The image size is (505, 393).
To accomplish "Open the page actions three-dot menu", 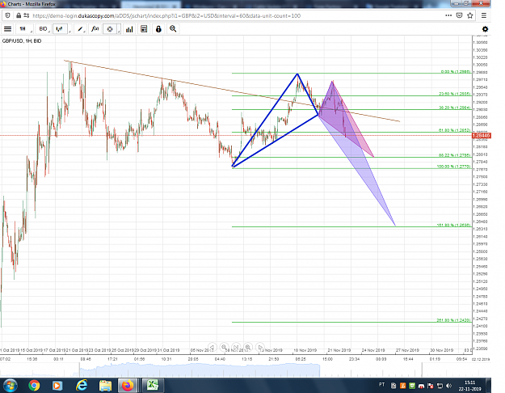I will (x=448, y=15).
